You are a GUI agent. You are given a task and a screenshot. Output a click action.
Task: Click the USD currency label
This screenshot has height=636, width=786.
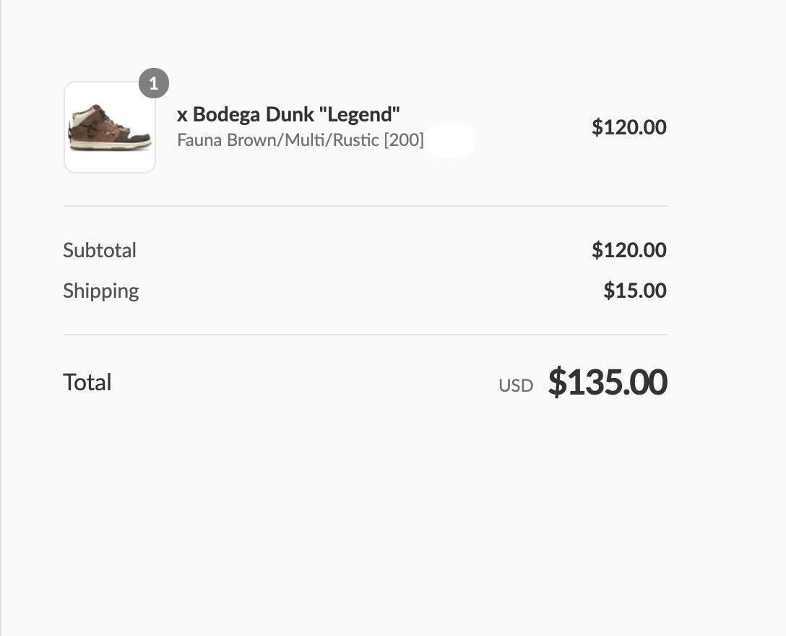click(516, 385)
